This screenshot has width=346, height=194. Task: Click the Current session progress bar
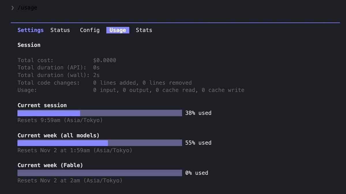(100, 113)
